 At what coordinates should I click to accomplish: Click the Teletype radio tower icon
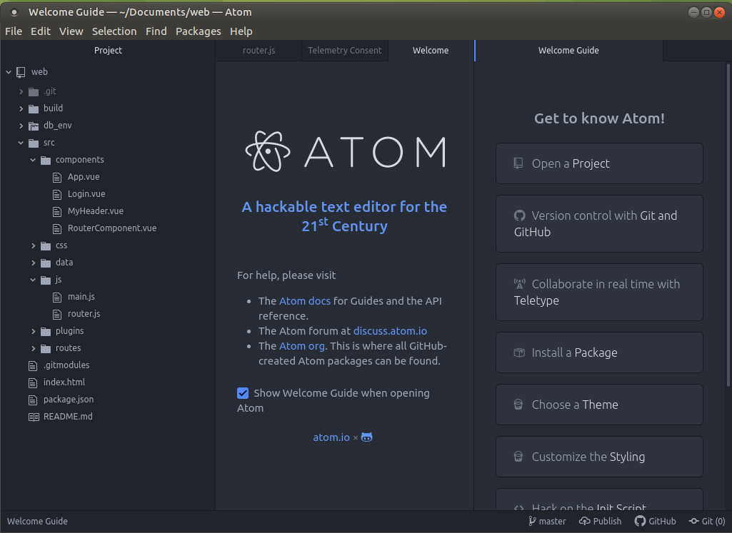[x=520, y=284]
